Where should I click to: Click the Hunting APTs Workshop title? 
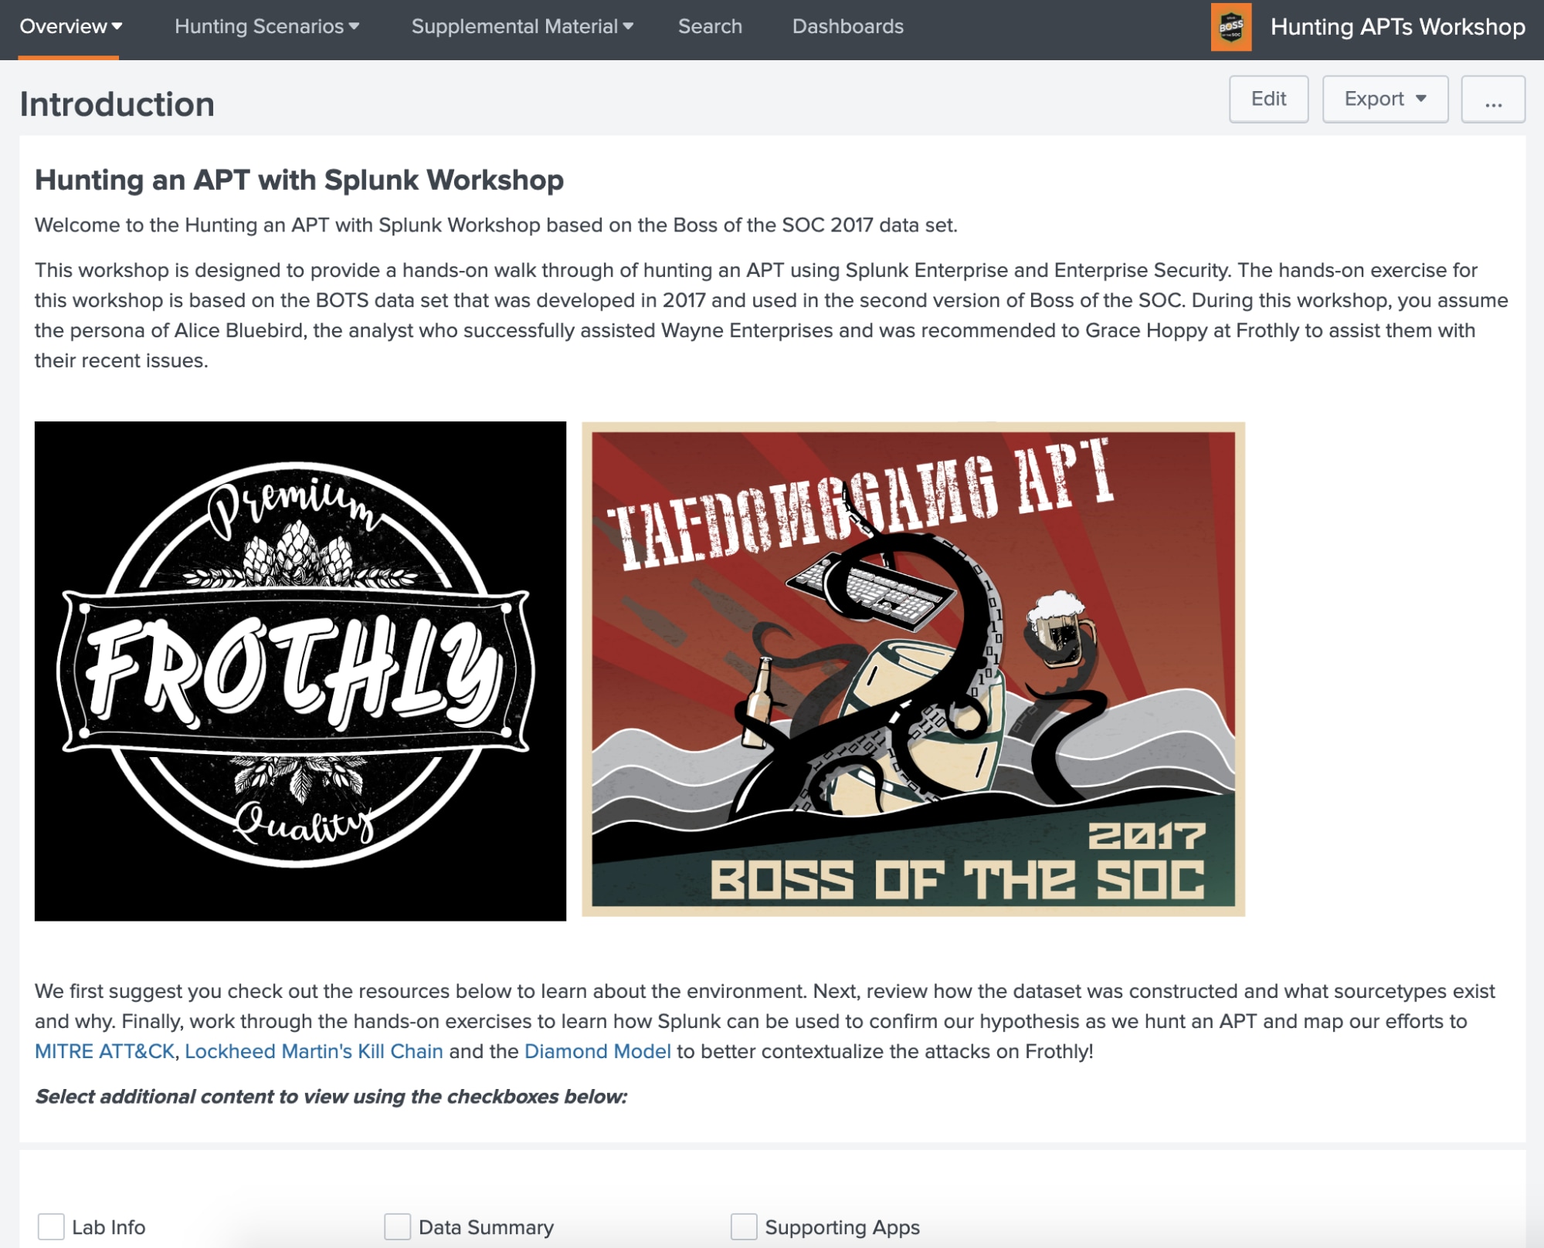(1397, 27)
